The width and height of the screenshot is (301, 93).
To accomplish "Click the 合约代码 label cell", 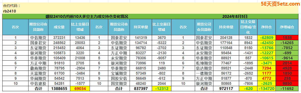I will 11,6.
